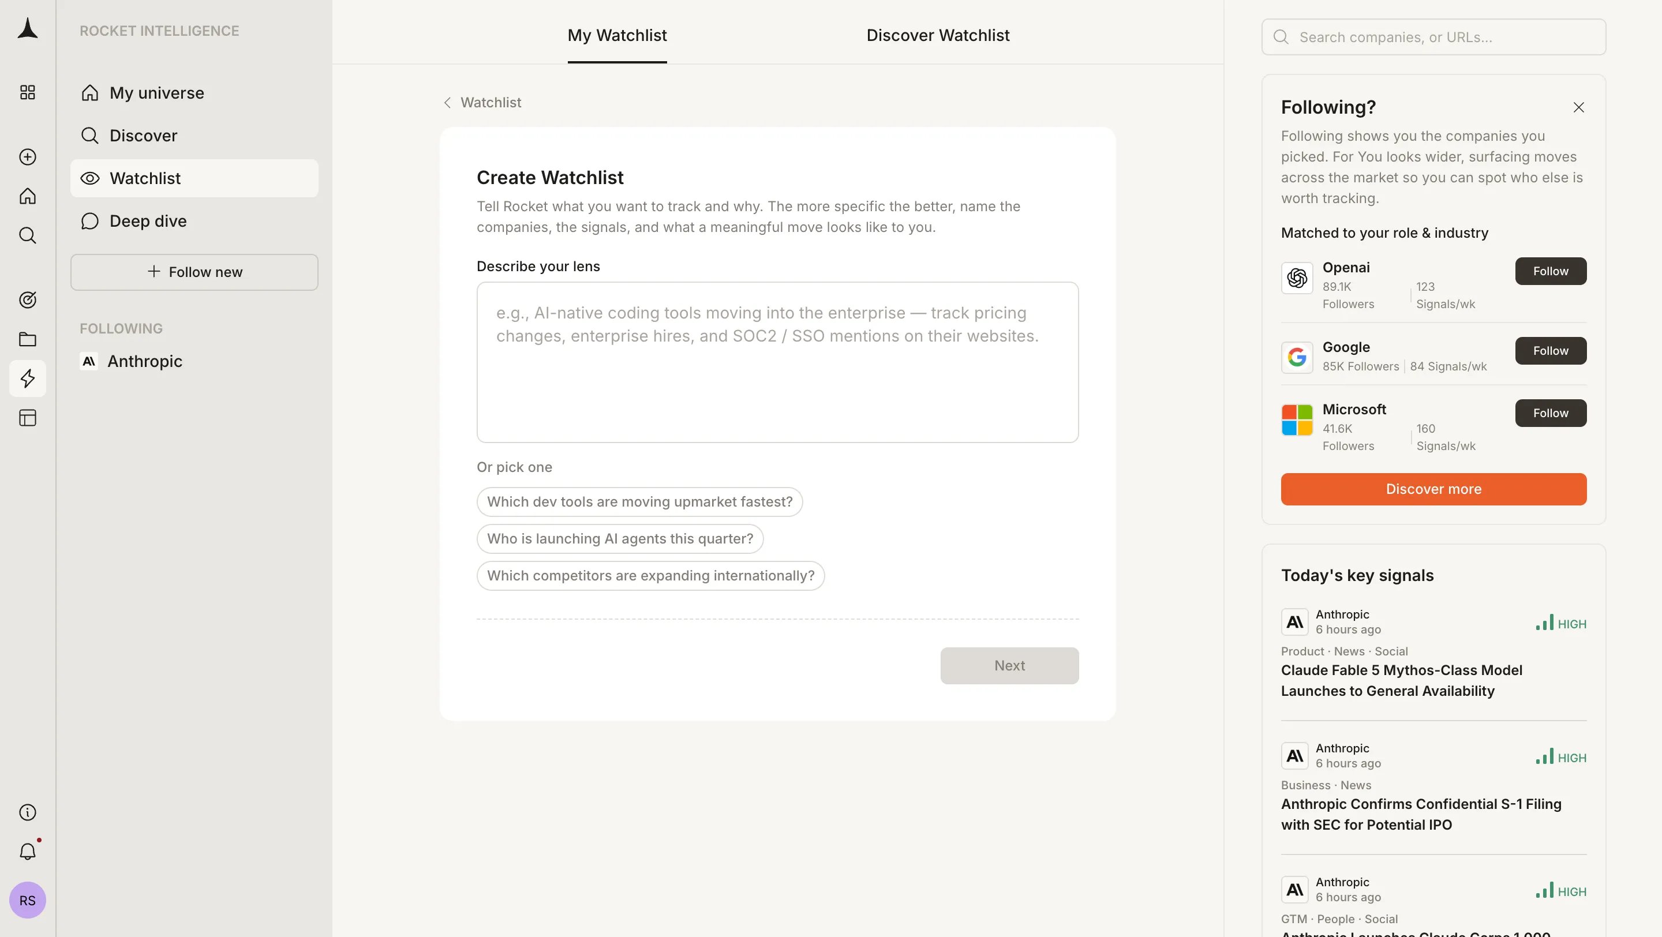Click the search icon in the search box
The width and height of the screenshot is (1662, 937).
click(x=1281, y=37)
